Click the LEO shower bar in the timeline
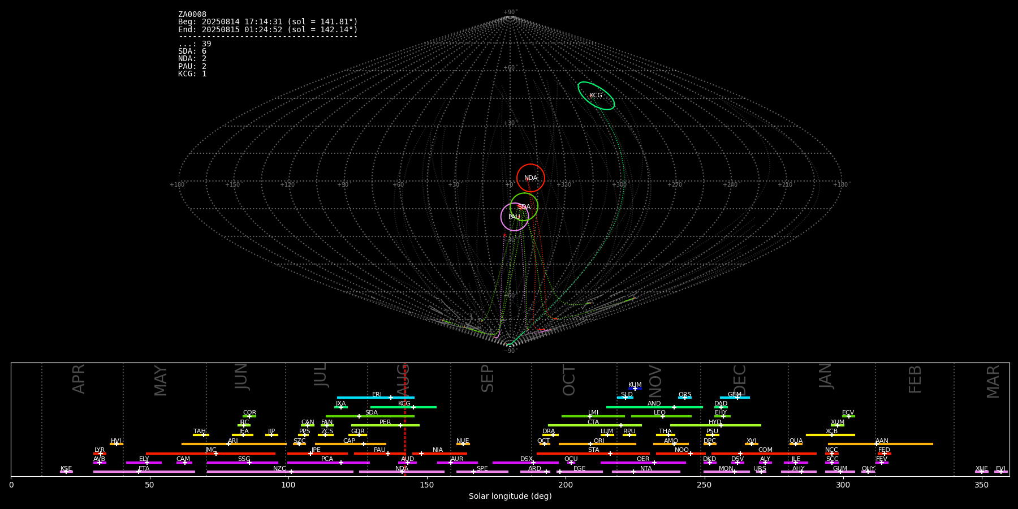Screen dimensions: 1018x509 click(661, 416)
